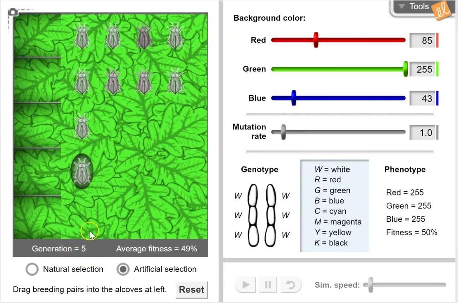
Task: Click the Blue = 255 phenotype text
Action: click(405, 219)
